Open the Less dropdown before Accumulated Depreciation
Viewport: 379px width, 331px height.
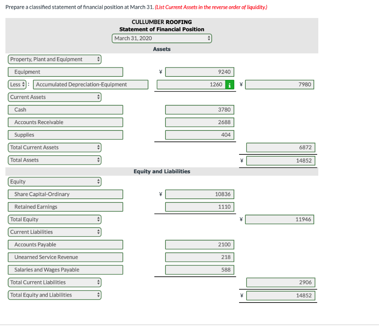(17, 84)
